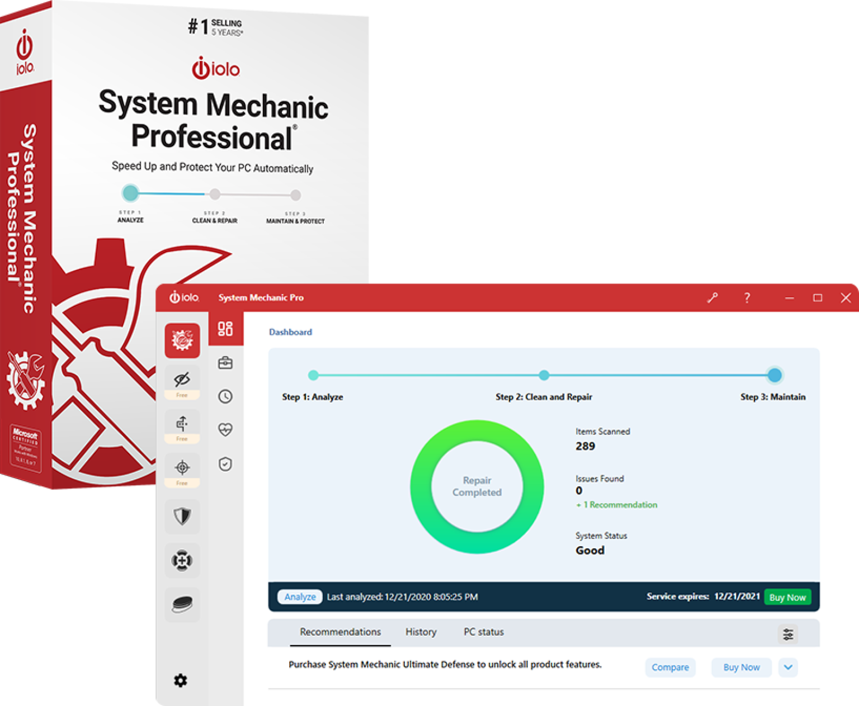Open Settings with the gear icon
Screen dimensions: 859x706
tap(180, 681)
